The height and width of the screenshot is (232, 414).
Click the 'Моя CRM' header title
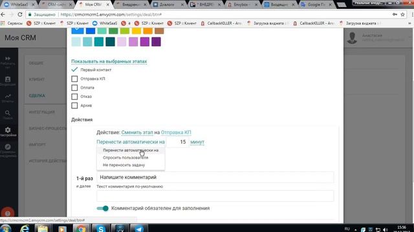click(x=20, y=38)
